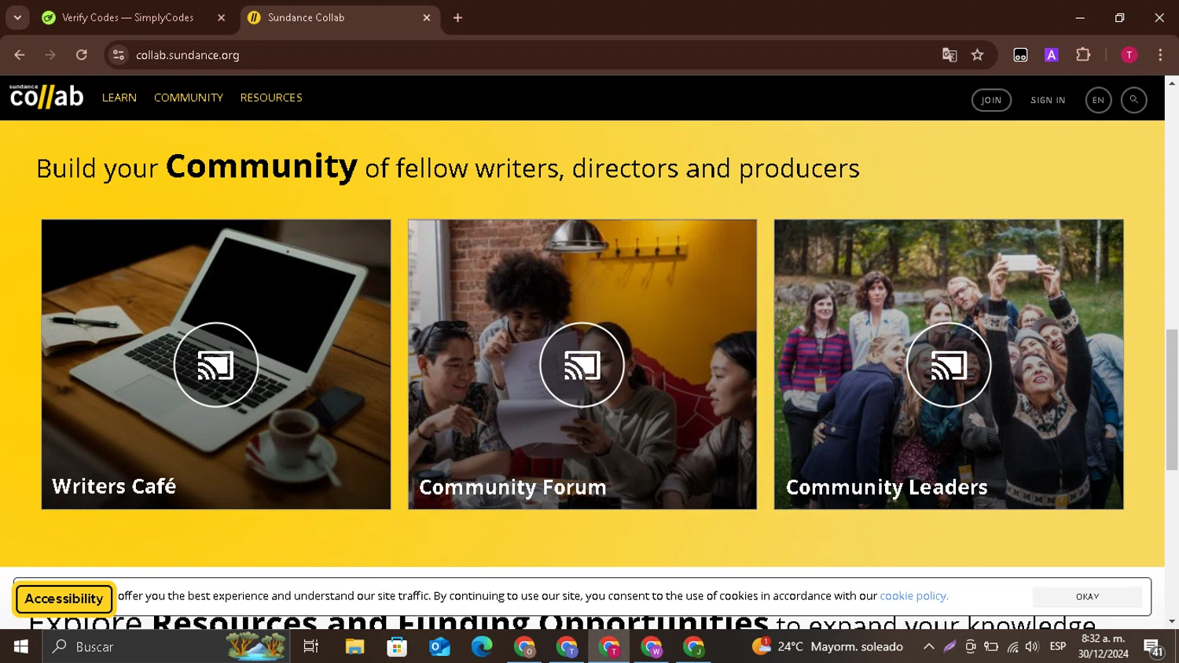Click the Accessibility button

[x=64, y=599]
